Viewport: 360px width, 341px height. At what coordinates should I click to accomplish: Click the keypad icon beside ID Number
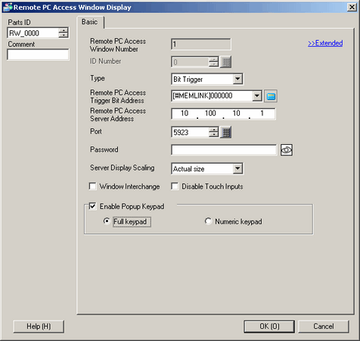click(226, 62)
